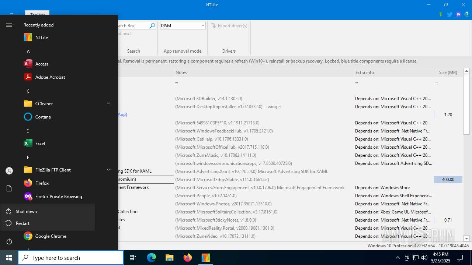Screen dimensions: 472x265
Task: Open NTLite Discord link icon
Action: [458, 14]
